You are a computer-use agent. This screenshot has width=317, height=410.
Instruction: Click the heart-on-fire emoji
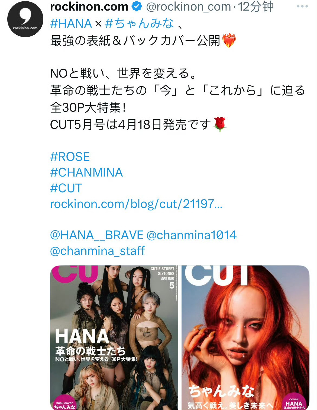[229, 41]
